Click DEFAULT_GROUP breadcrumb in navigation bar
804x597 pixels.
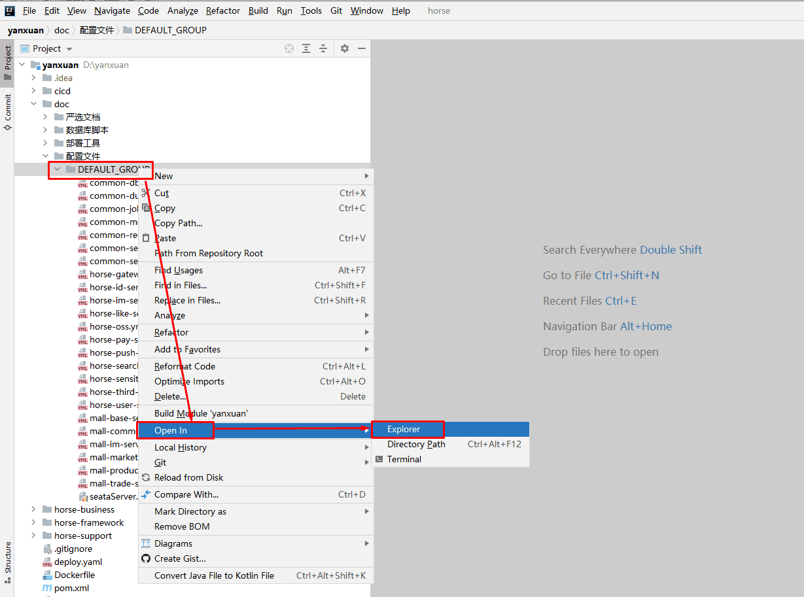pos(165,30)
